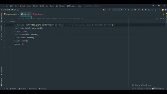Open the TODO tool window
The width and height of the screenshot is (167, 94).
[13, 89]
